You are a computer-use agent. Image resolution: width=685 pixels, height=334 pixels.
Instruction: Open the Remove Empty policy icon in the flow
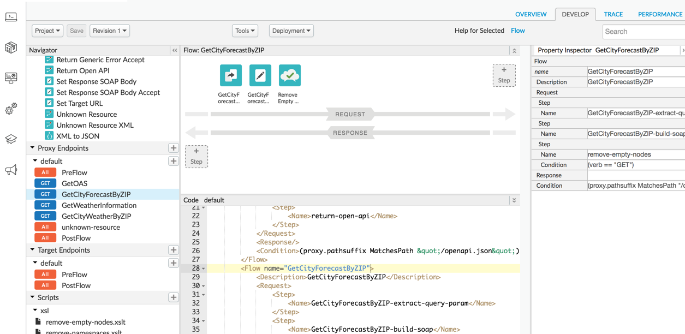pyautogui.click(x=289, y=75)
